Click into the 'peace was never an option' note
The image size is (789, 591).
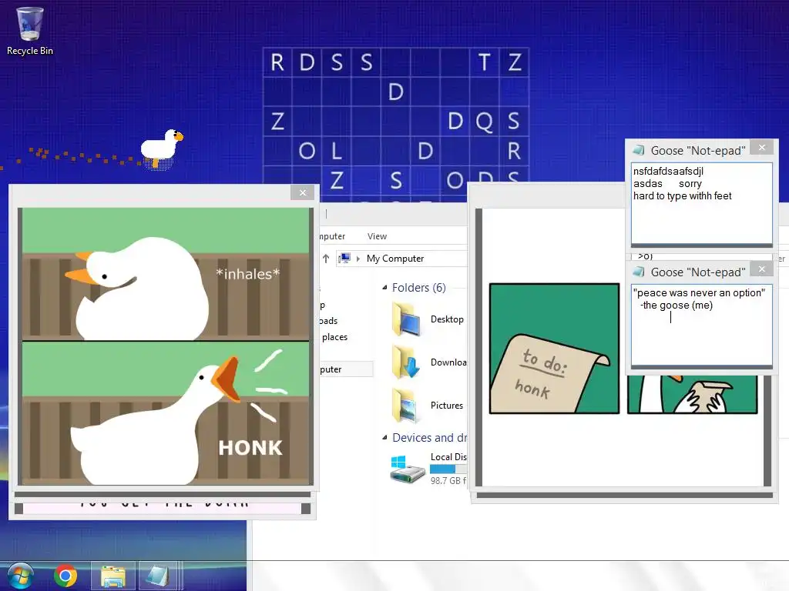[x=701, y=326]
